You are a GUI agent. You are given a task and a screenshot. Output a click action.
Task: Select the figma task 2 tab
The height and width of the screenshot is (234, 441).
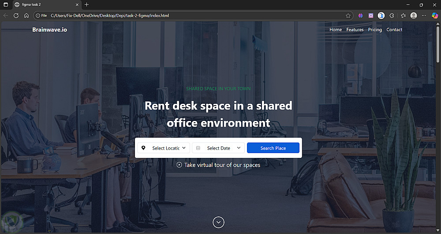46,5
